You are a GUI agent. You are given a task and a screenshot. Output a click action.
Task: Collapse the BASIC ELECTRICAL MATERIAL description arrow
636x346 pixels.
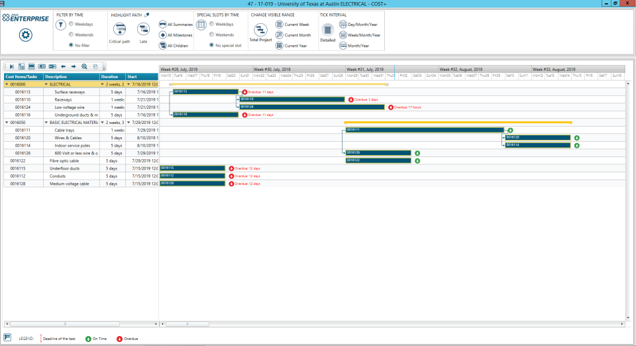46,123
